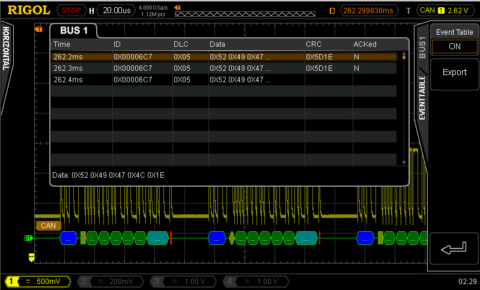
Task: Select the BUS 1 tab
Action: tap(73, 31)
